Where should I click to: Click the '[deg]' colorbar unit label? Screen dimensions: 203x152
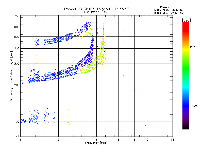click(186, 20)
